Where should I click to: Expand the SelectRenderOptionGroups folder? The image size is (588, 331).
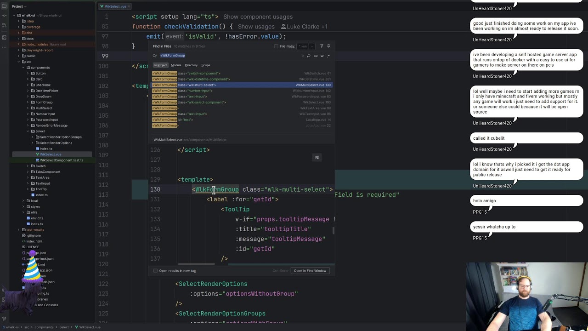pyautogui.click(x=32, y=137)
